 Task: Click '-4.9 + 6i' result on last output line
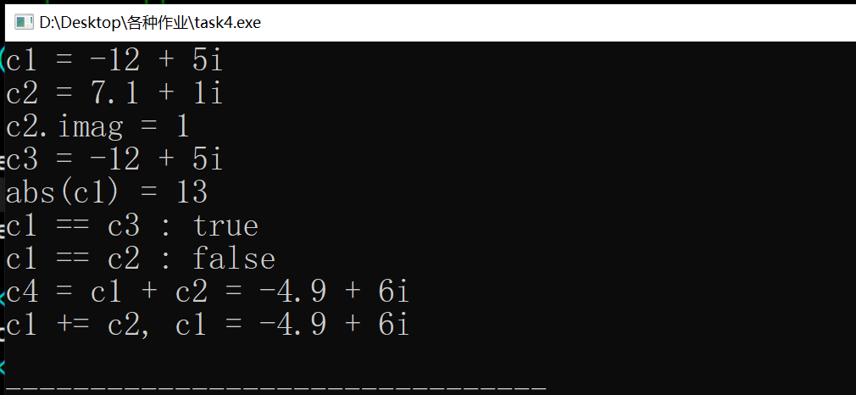[335, 325]
